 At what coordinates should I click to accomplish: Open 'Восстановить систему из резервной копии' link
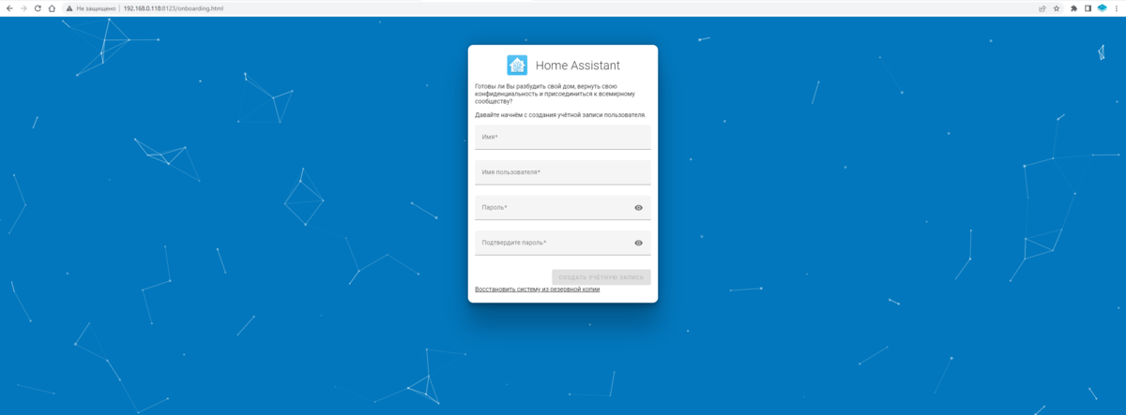click(538, 289)
